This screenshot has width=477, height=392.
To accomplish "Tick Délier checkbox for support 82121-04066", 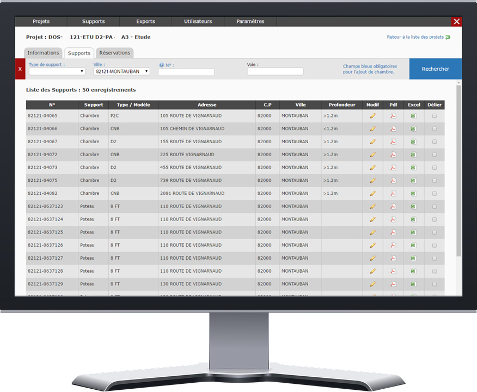I will [x=435, y=129].
